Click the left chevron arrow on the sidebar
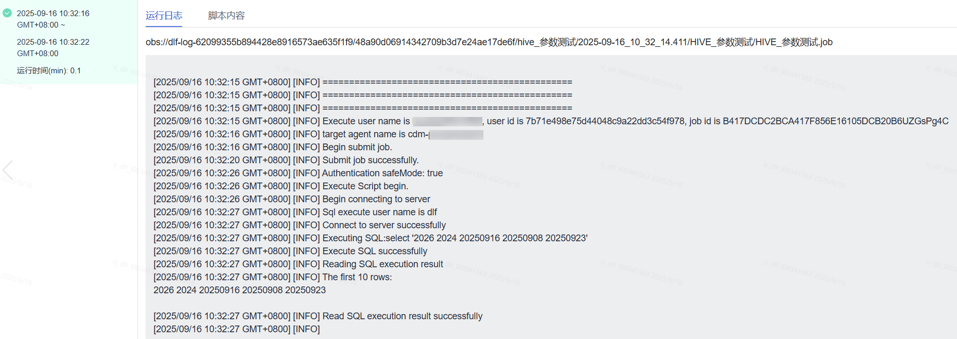 pyautogui.click(x=7, y=170)
